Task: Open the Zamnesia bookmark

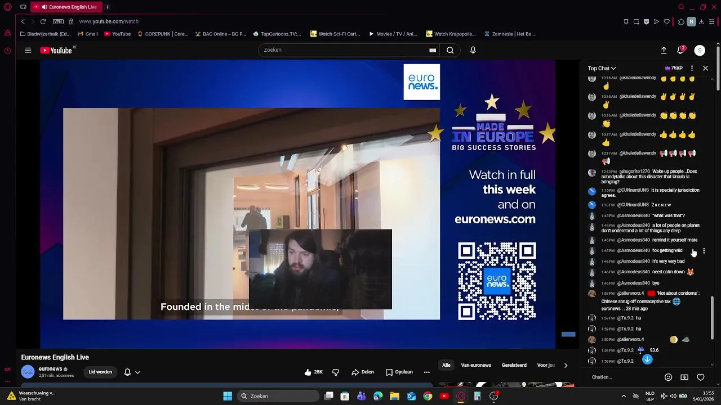Action: coord(510,34)
